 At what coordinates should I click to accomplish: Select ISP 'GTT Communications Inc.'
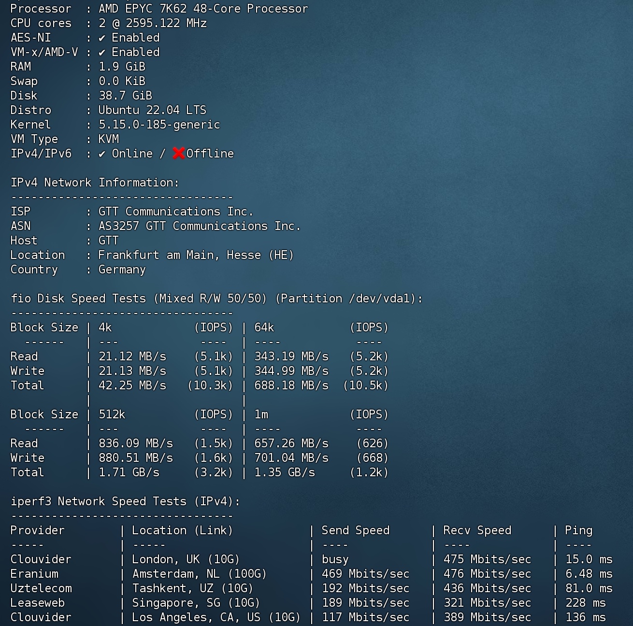(x=176, y=212)
